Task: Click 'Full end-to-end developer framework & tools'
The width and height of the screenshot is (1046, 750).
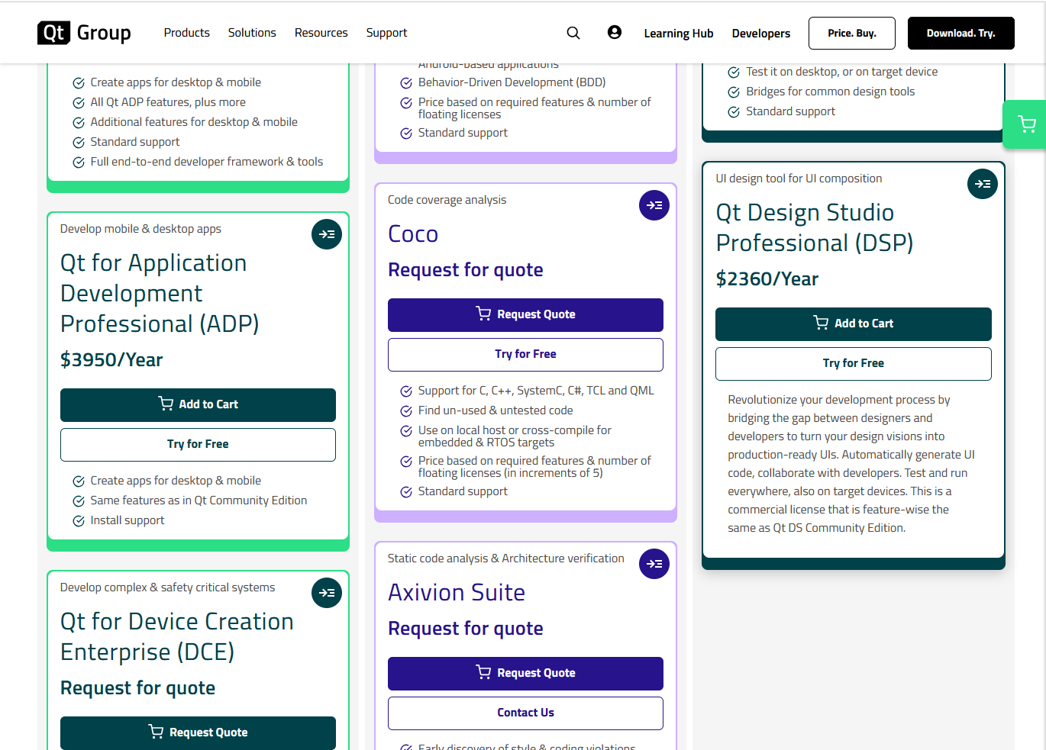Action: (x=206, y=162)
